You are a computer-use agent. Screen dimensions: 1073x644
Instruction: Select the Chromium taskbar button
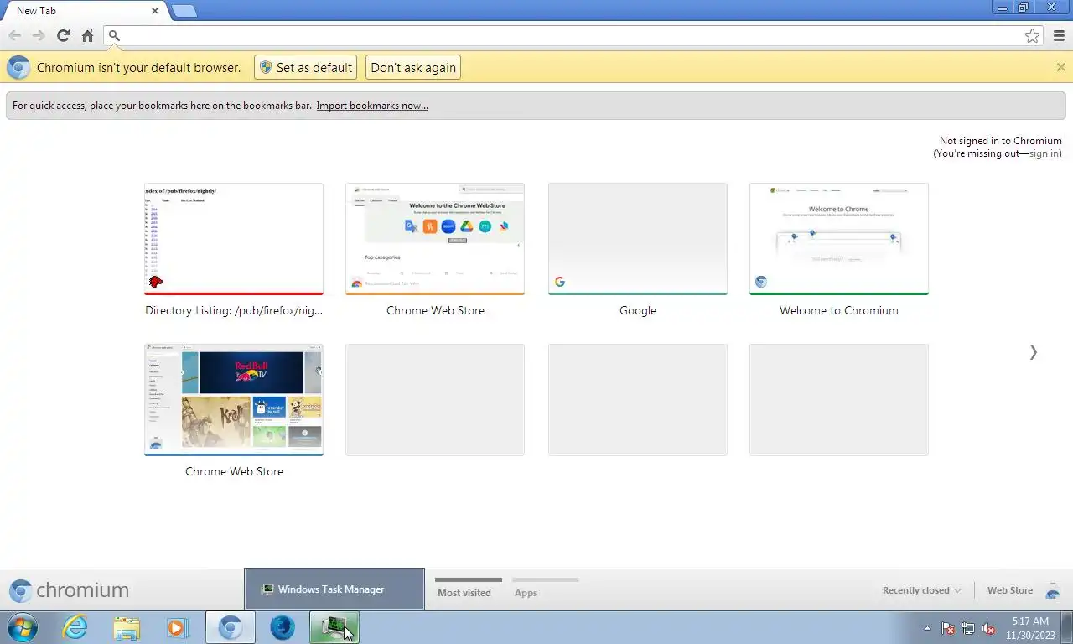pyautogui.click(x=231, y=627)
